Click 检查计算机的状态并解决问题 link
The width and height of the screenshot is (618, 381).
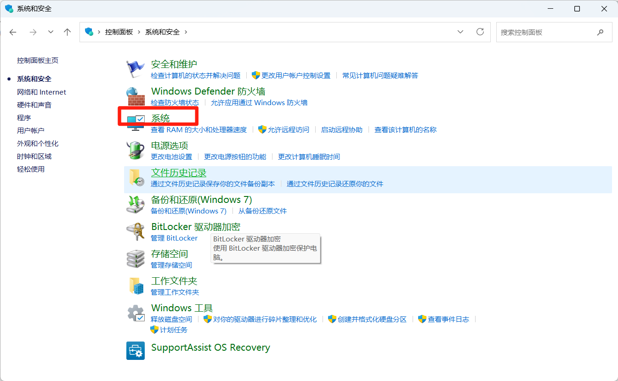(x=196, y=76)
